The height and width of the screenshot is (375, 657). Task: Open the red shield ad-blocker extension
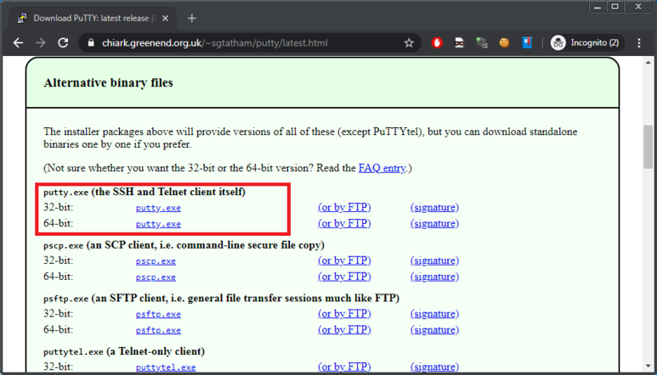point(437,42)
